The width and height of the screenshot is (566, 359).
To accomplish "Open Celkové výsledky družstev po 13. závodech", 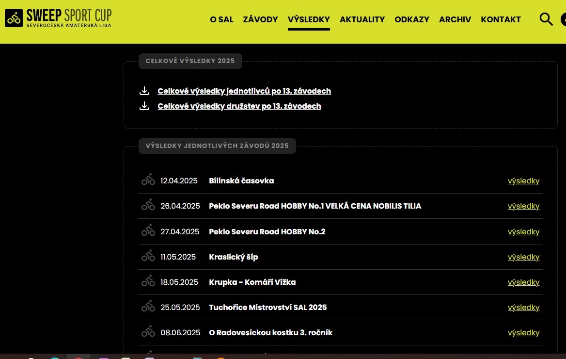I will 239,106.
